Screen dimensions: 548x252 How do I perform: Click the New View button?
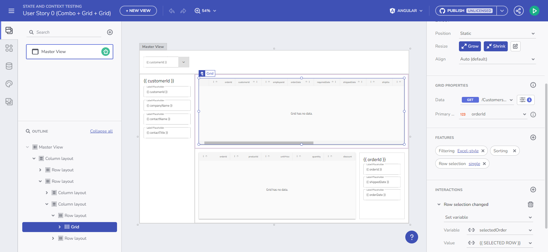(x=138, y=11)
